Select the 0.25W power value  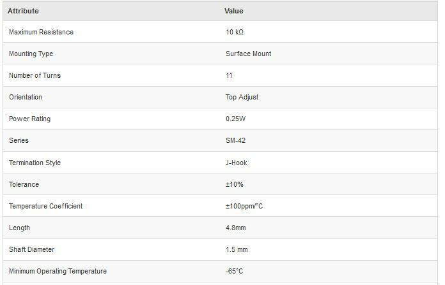click(236, 119)
